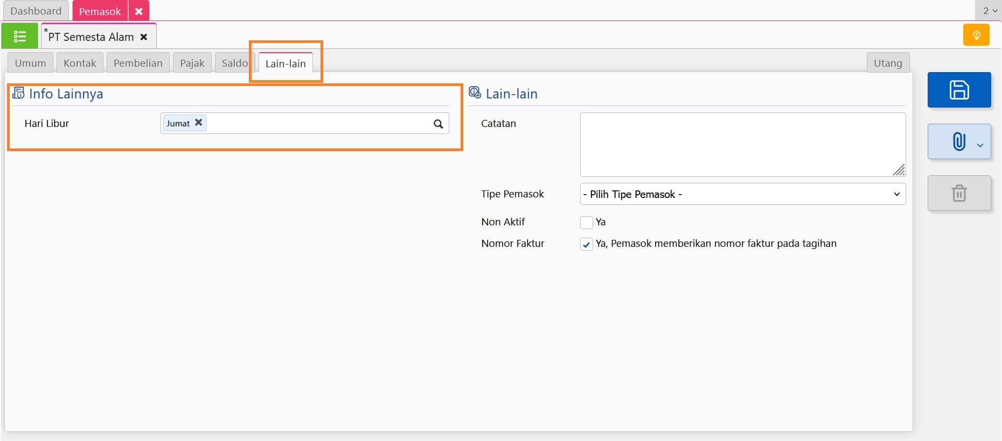
Task: Close the PT Semesta Alam tab
Action: click(144, 37)
